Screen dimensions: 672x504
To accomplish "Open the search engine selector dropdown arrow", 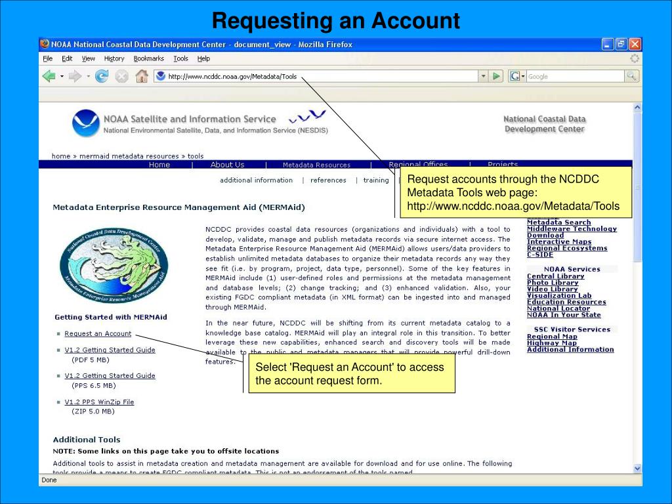I will pyautogui.click(x=523, y=76).
